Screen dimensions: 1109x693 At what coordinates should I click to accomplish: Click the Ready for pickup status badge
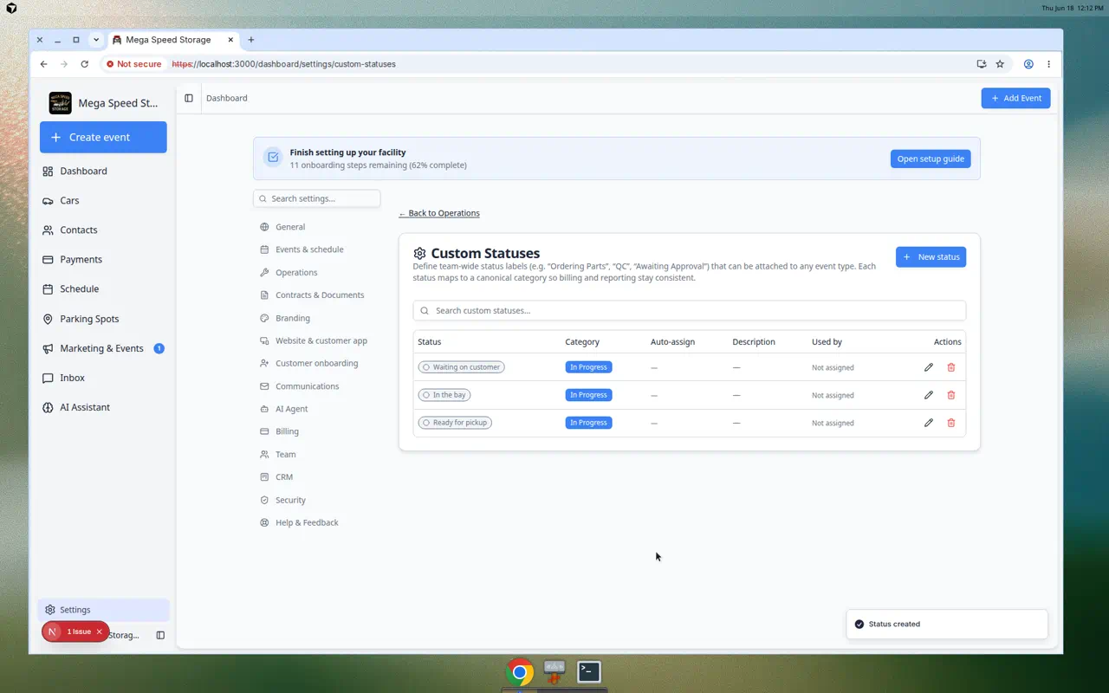(x=455, y=423)
